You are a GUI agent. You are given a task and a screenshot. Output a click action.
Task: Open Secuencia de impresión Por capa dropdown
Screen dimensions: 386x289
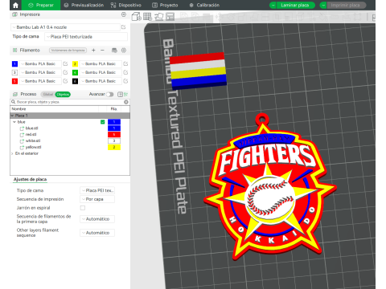[x=97, y=199]
